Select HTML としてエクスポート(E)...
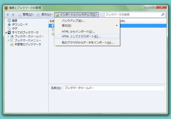The image size is (171, 119). click(x=87, y=36)
